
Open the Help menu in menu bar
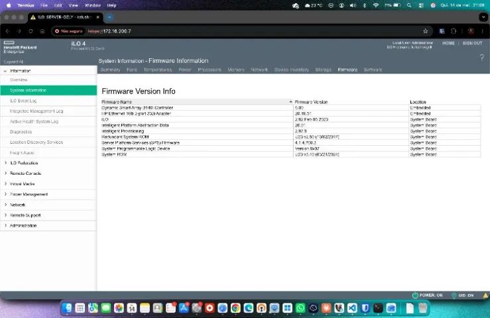click(111, 5)
